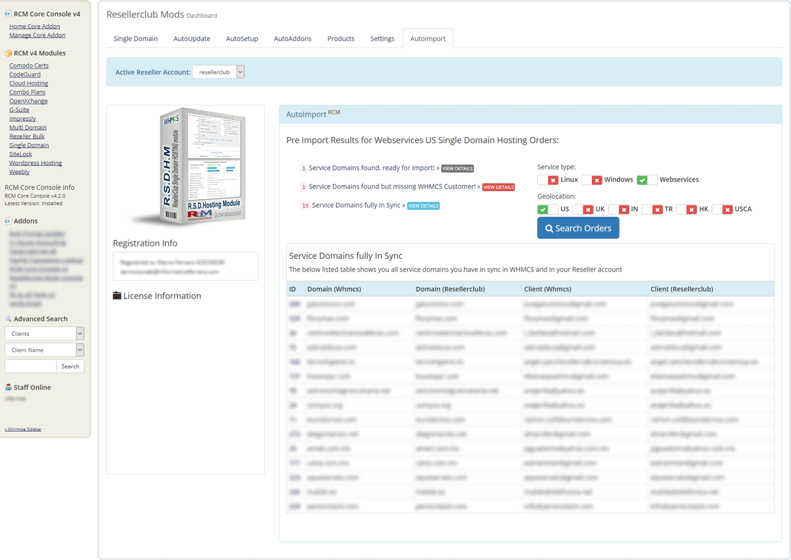Switch to the AutoAddons tab

[293, 39]
